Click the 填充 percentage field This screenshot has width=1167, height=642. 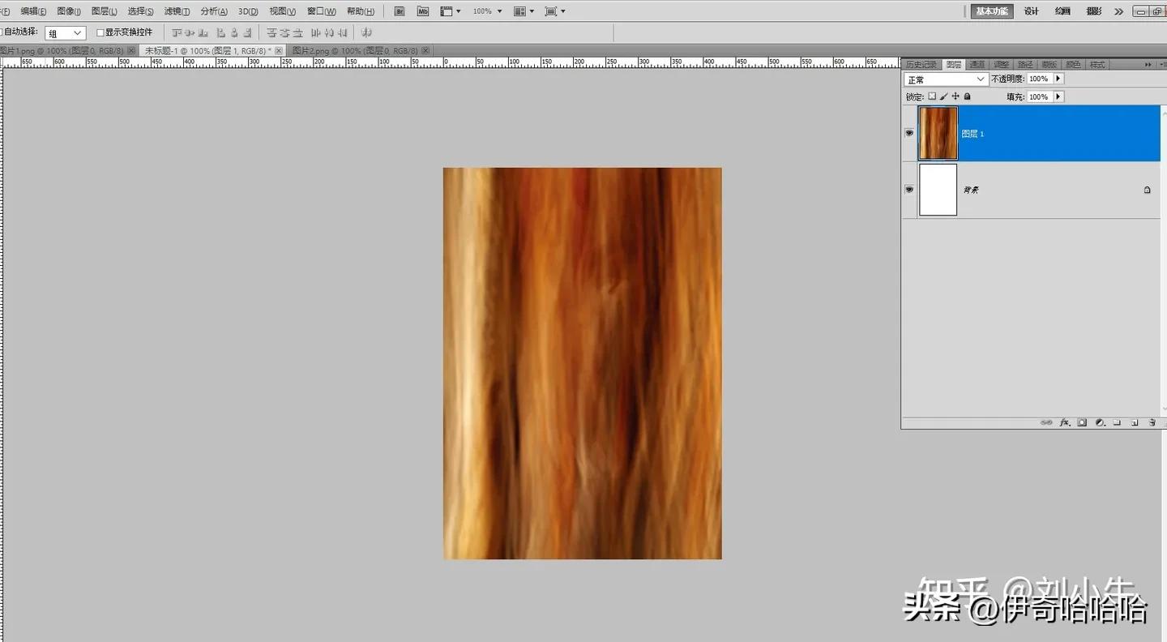click(1039, 96)
